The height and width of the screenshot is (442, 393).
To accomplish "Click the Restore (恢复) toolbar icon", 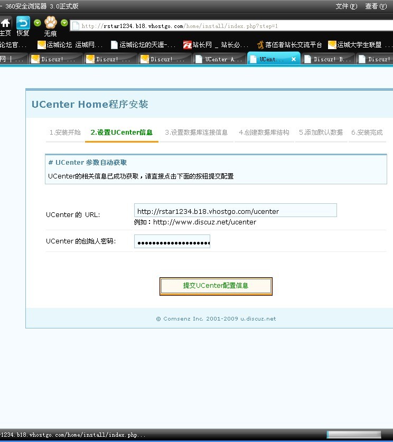I will click(x=23, y=23).
